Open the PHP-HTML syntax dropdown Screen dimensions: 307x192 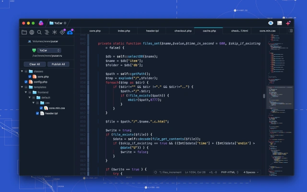230,172
